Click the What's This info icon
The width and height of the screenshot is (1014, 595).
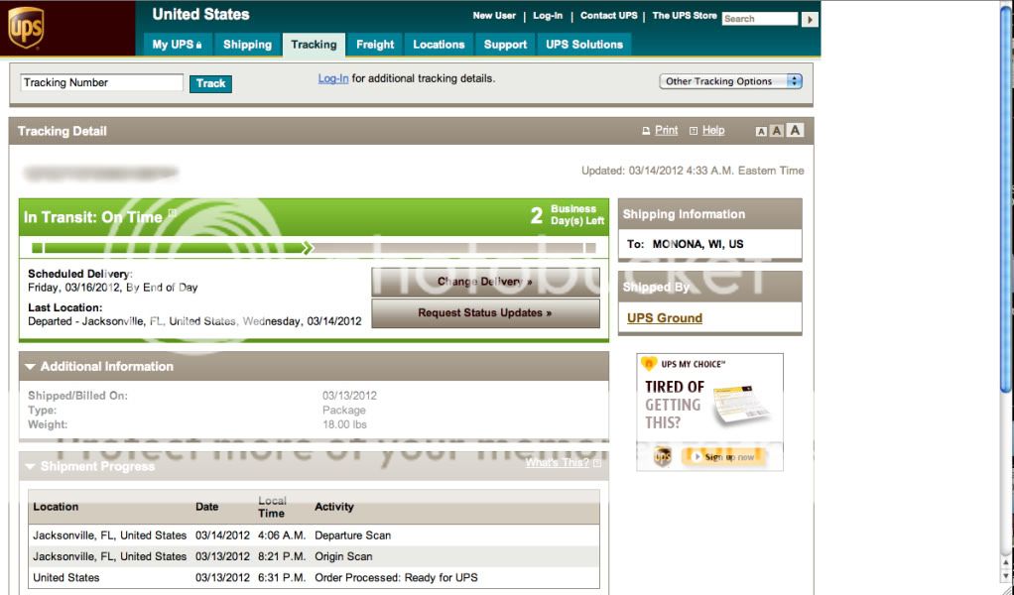coord(597,463)
